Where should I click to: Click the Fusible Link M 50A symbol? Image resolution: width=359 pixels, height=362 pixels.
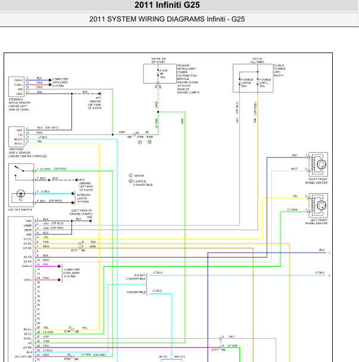(x=240, y=82)
